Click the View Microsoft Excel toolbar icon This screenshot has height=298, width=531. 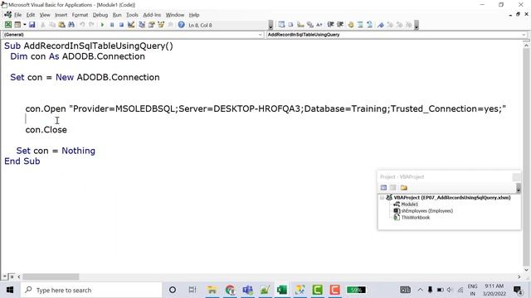pos(8,25)
